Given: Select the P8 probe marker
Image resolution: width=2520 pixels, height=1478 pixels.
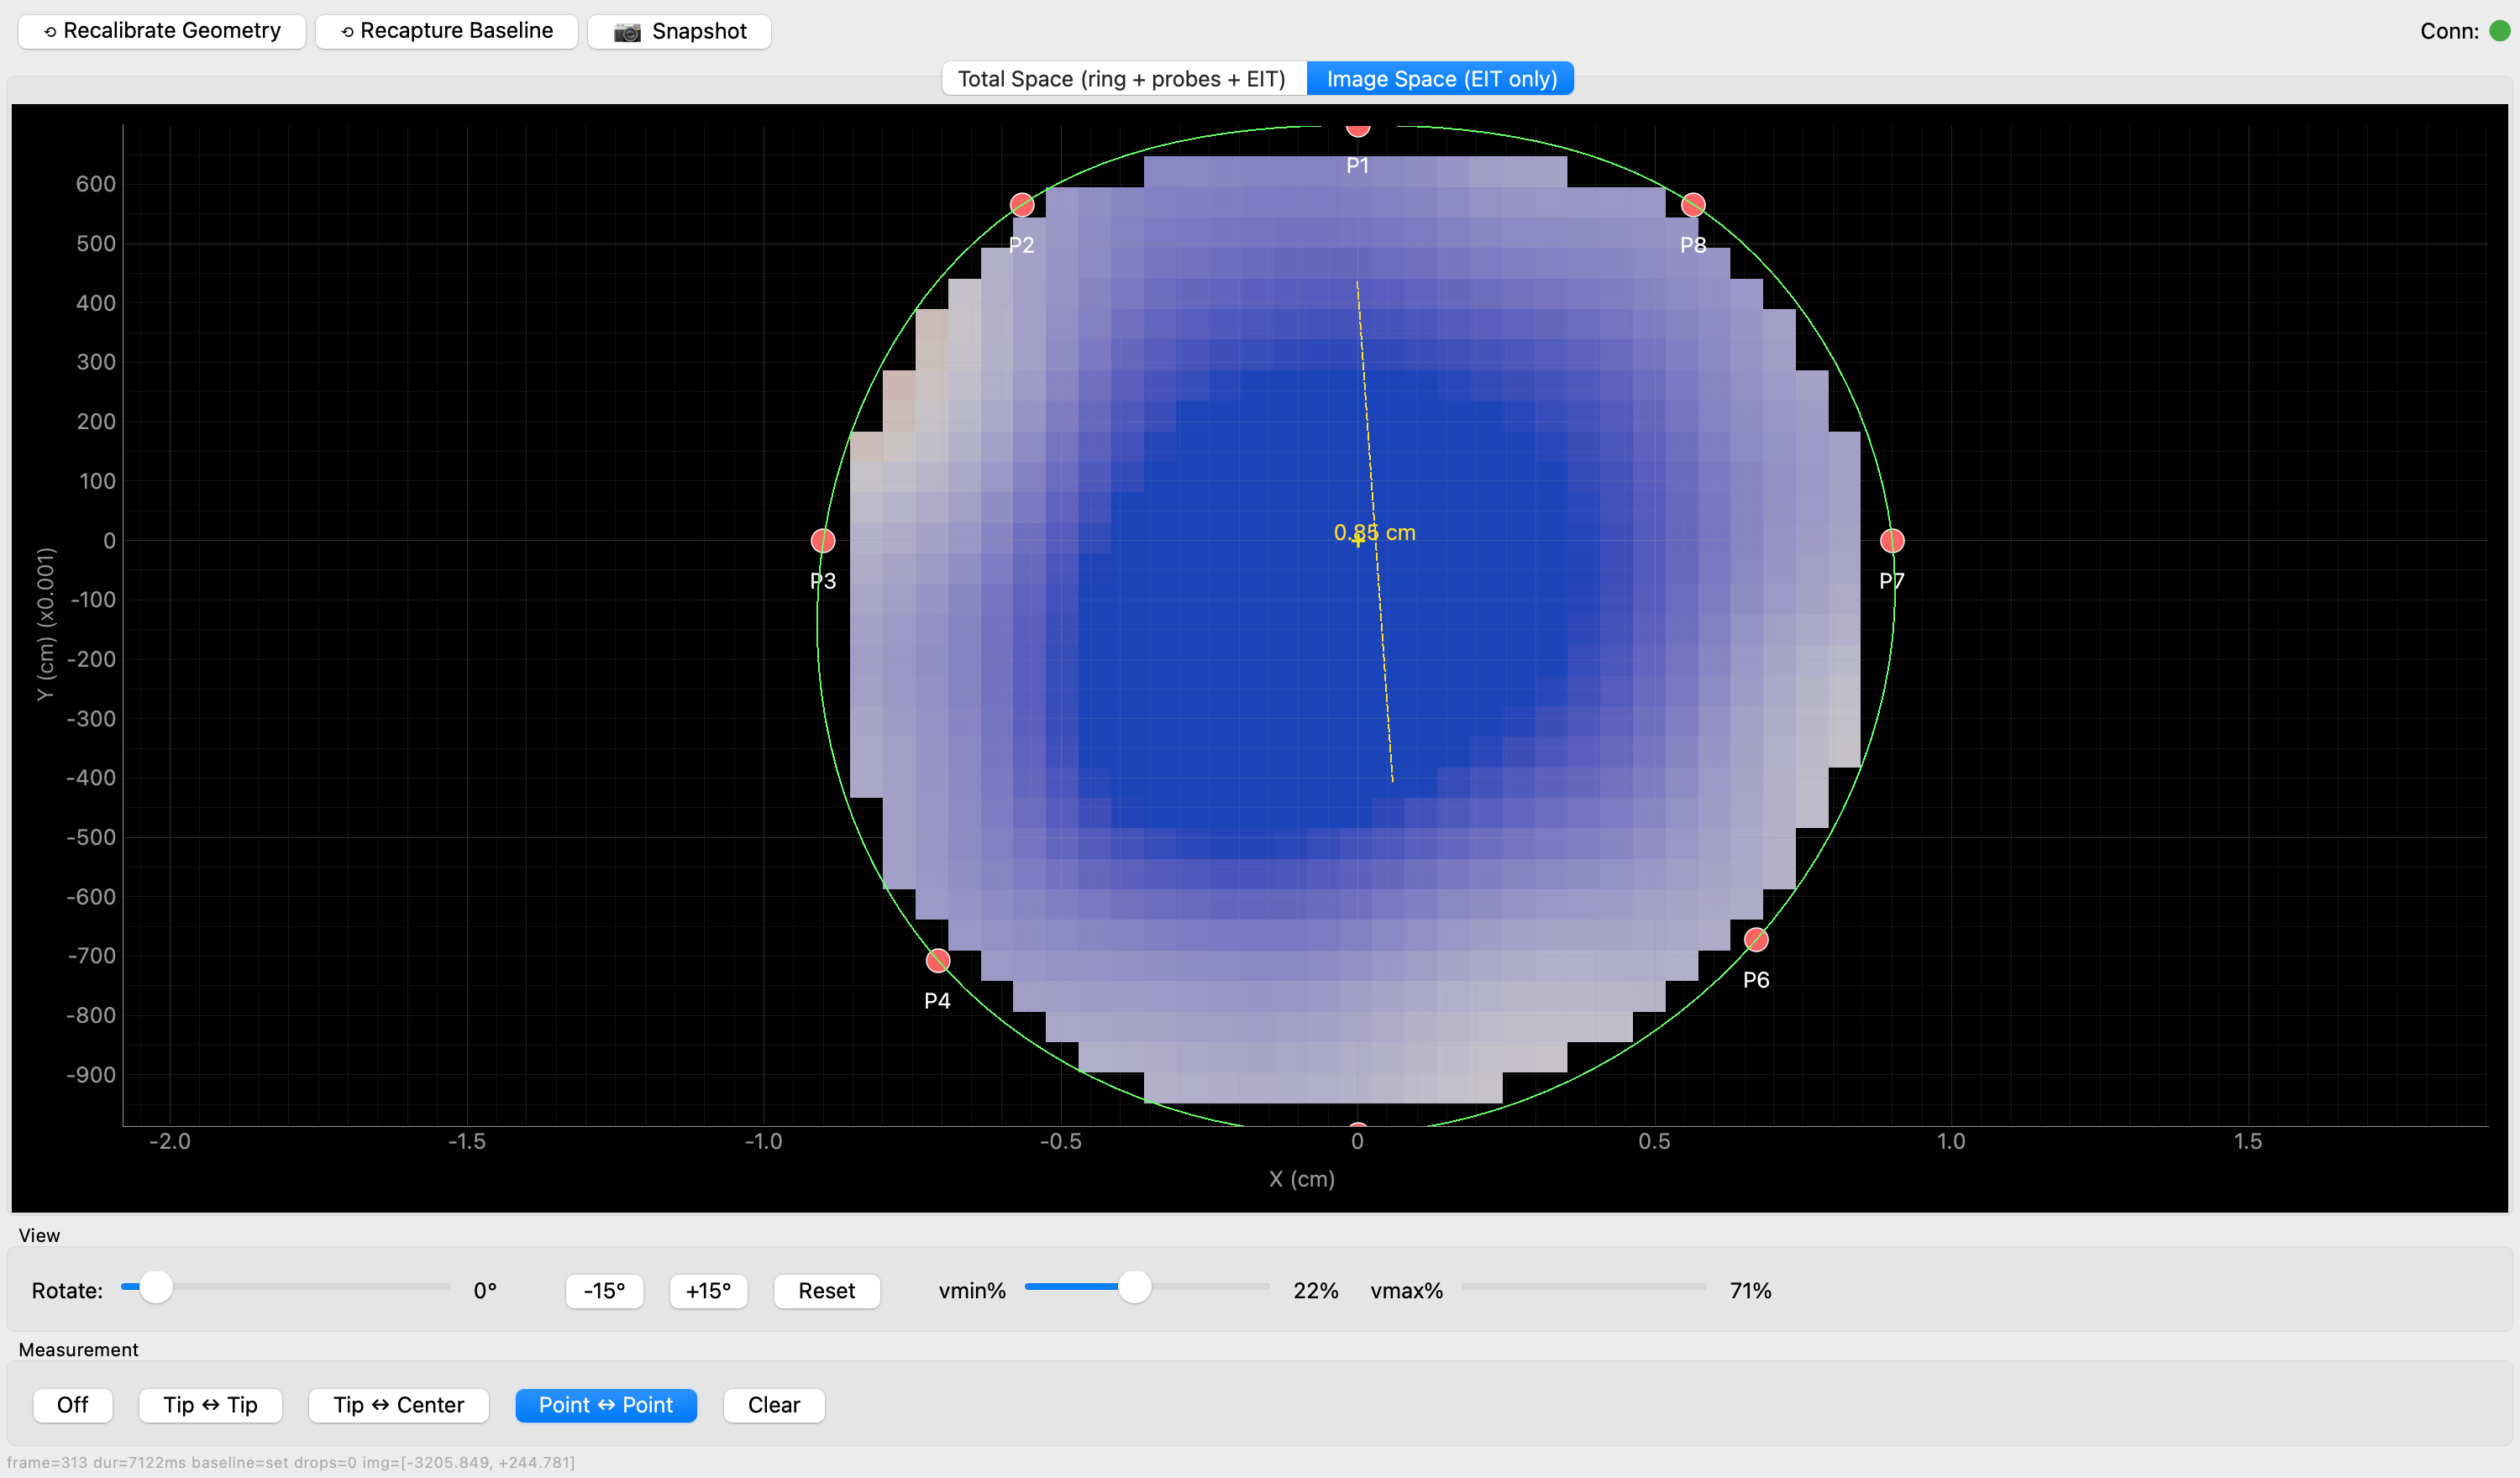Looking at the screenshot, I should point(1692,205).
